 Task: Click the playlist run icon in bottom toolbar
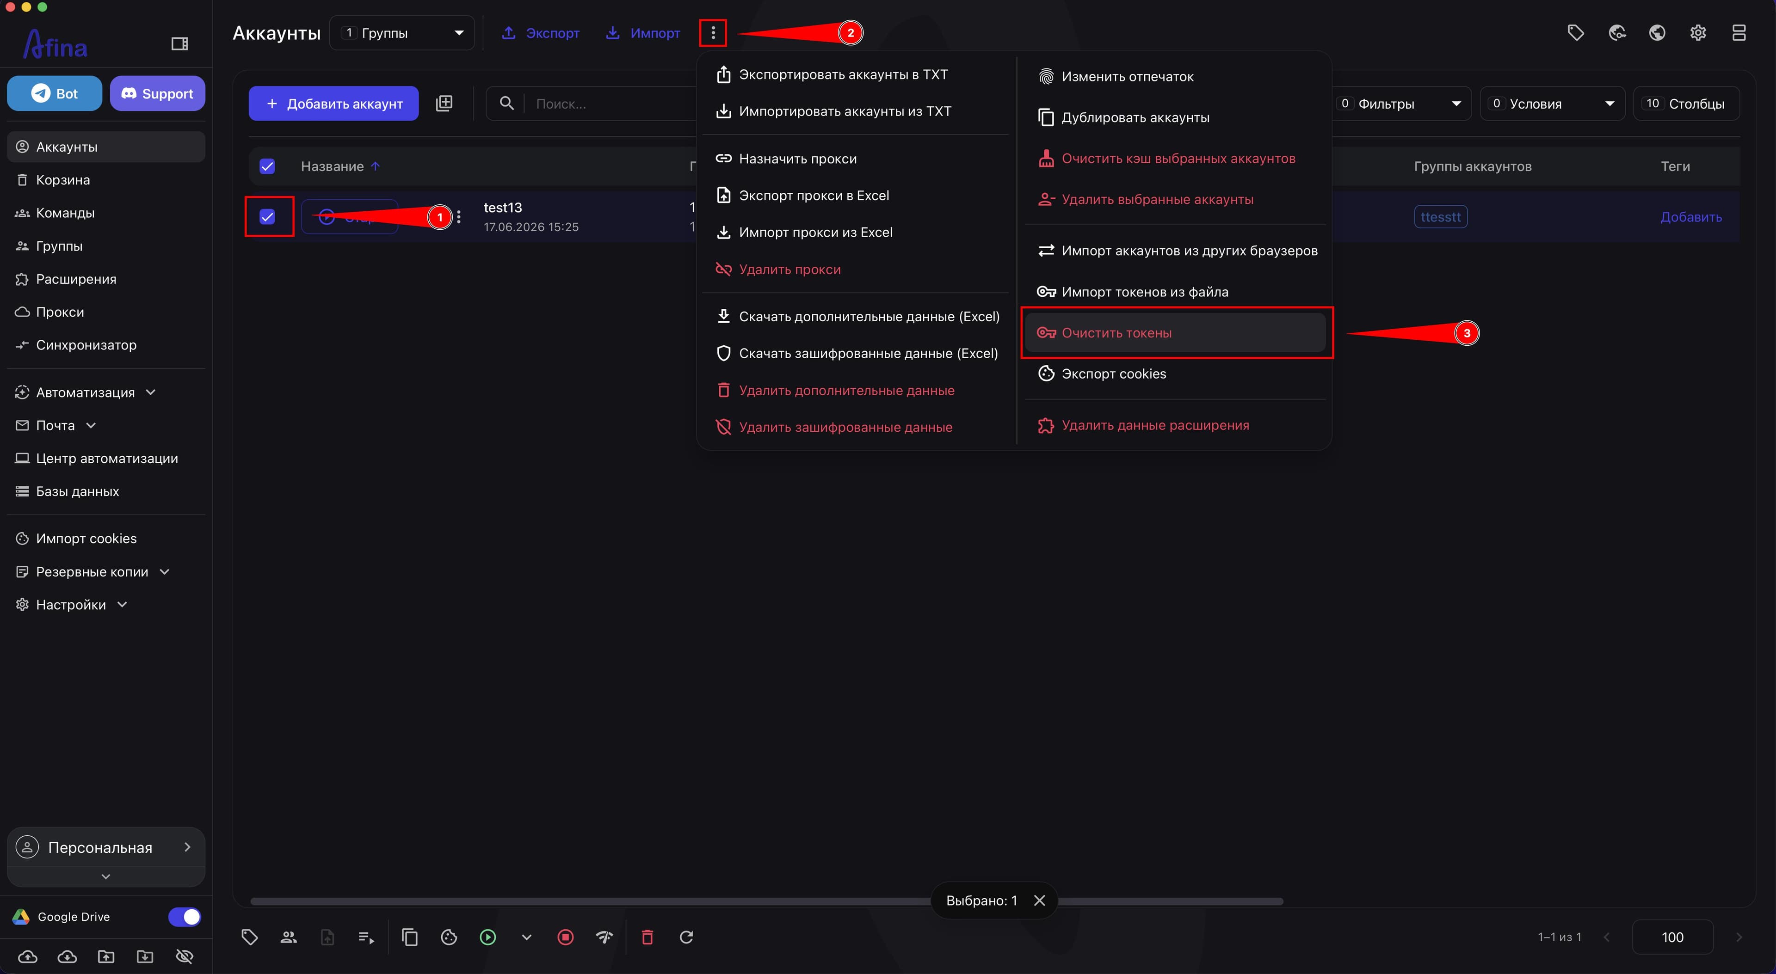(x=366, y=937)
